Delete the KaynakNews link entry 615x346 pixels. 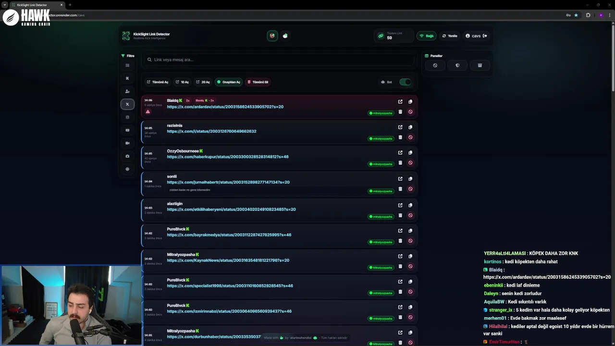400,266
